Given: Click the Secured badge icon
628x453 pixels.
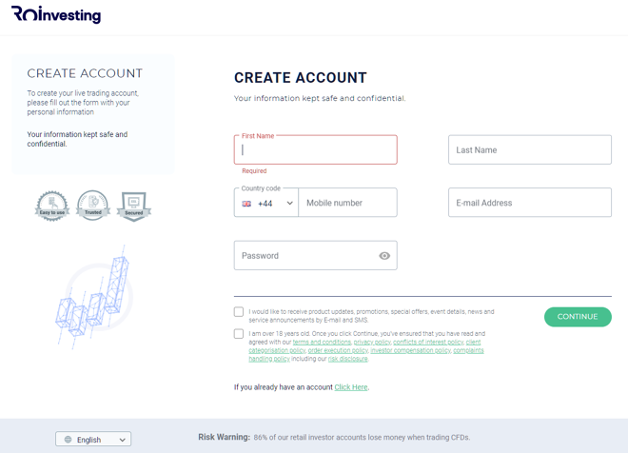Looking at the screenshot, I should click(134, 207).
